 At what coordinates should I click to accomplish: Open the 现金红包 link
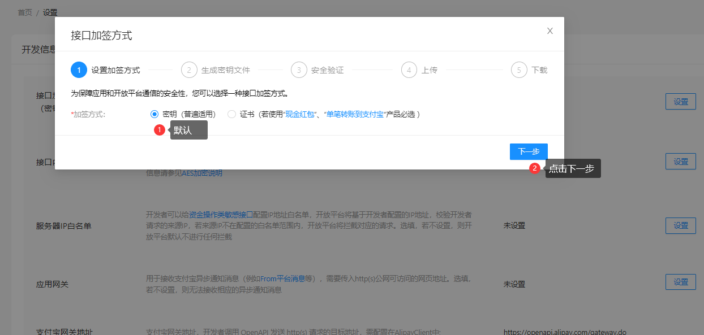click(299, 114)
